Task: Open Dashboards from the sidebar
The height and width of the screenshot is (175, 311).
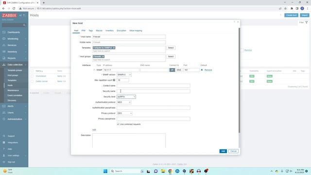Action: click(x=14, y=32)
